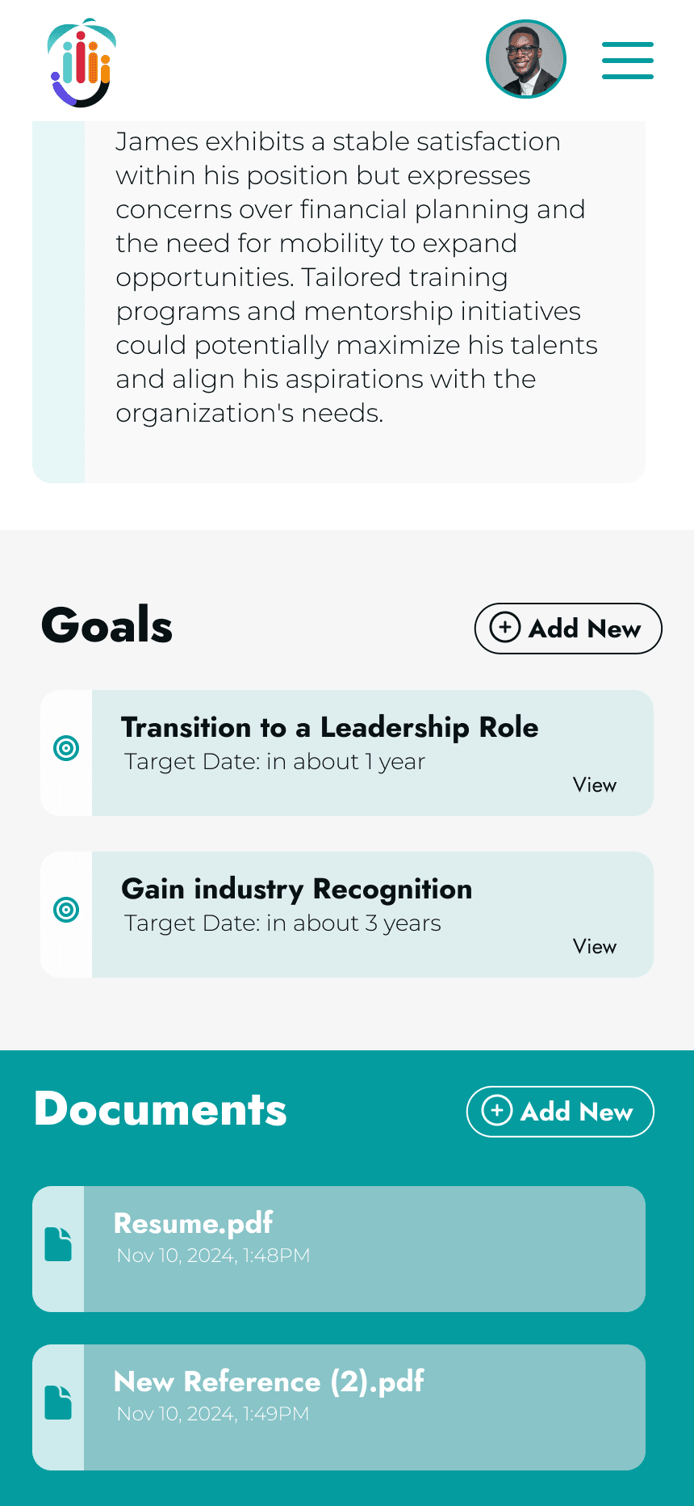Click the colorful app logo

tap(82, 63)
